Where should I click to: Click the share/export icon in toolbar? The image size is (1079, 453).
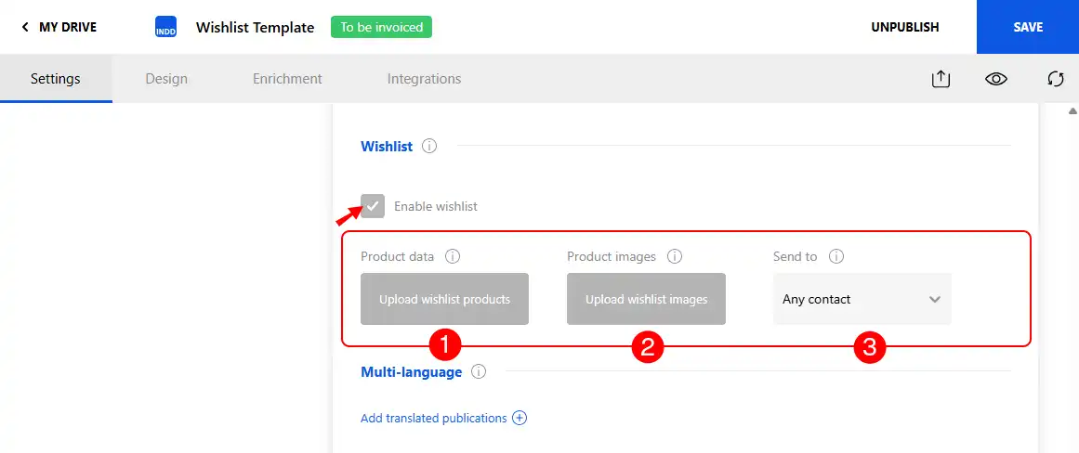[x=940, y=79]
